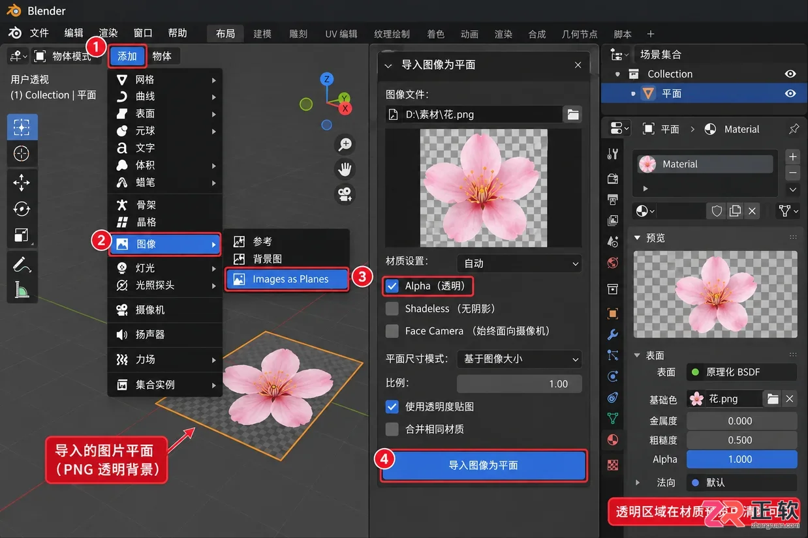This screenshot has width=808, height=538.
Task: Duplicate the material with copy icon
Action: pos(735,211)
